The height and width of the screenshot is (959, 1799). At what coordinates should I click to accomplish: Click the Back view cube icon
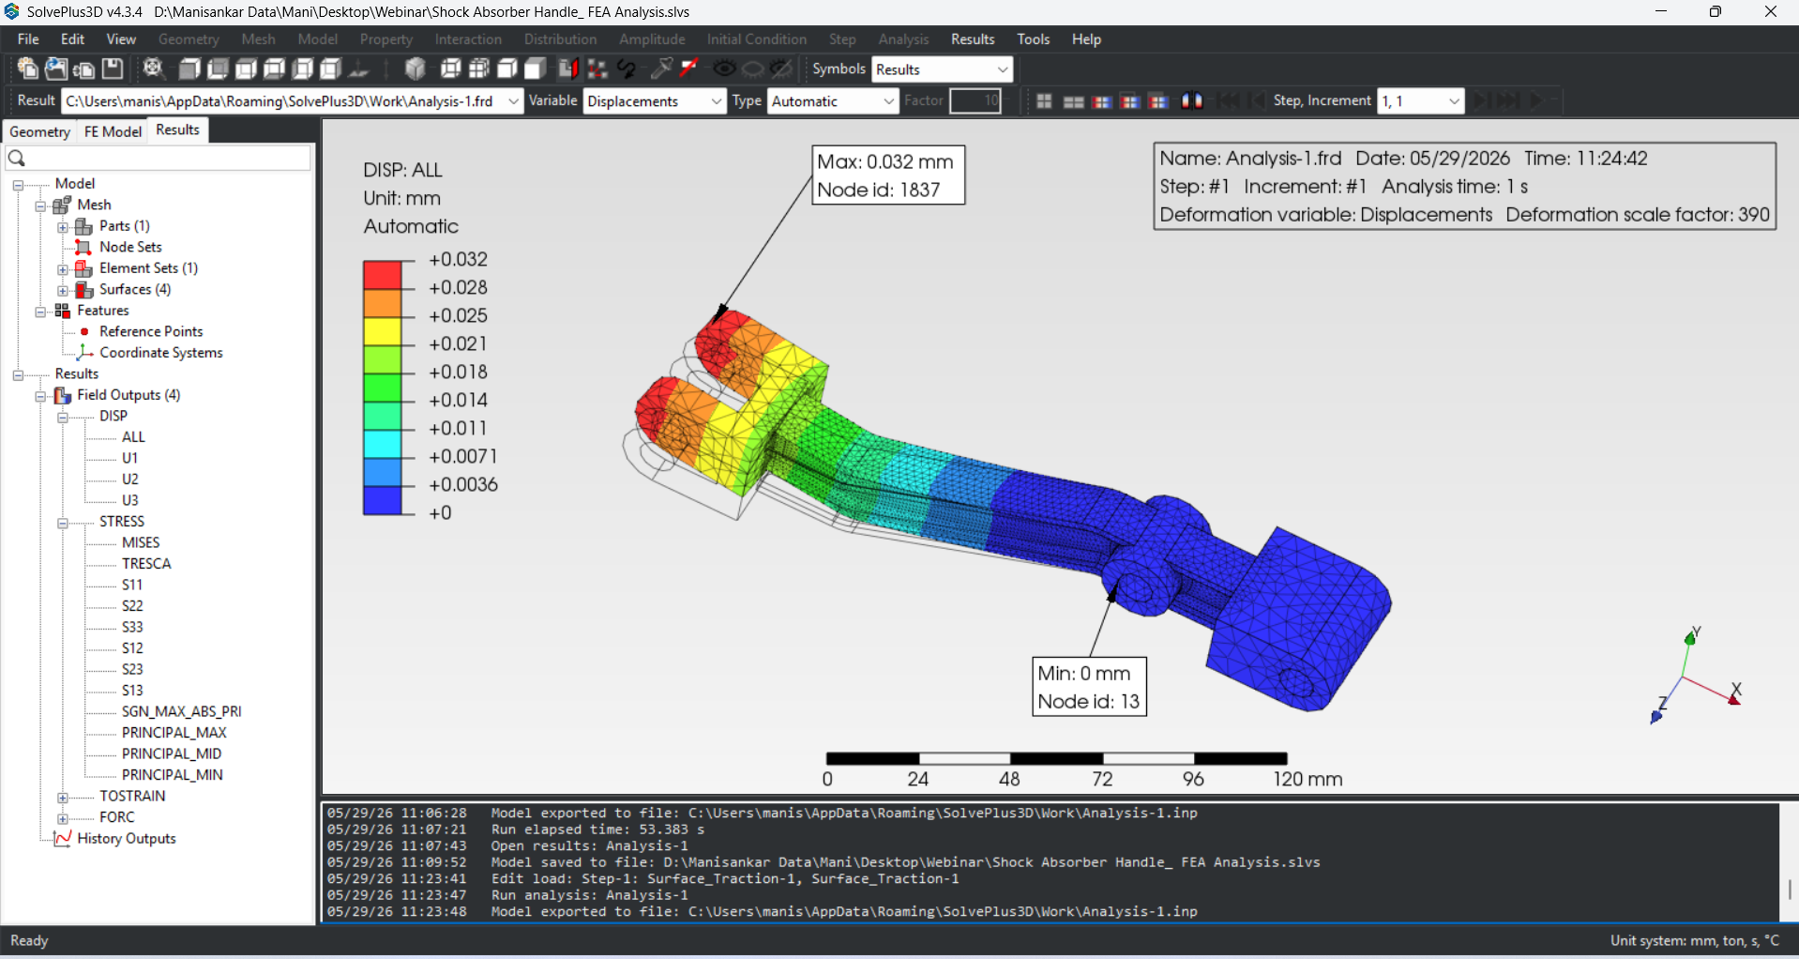[x=218, y=68]
